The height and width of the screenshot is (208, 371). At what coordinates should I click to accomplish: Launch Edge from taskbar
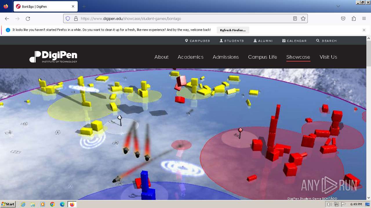pyautogui.click(x=62, y=204)
